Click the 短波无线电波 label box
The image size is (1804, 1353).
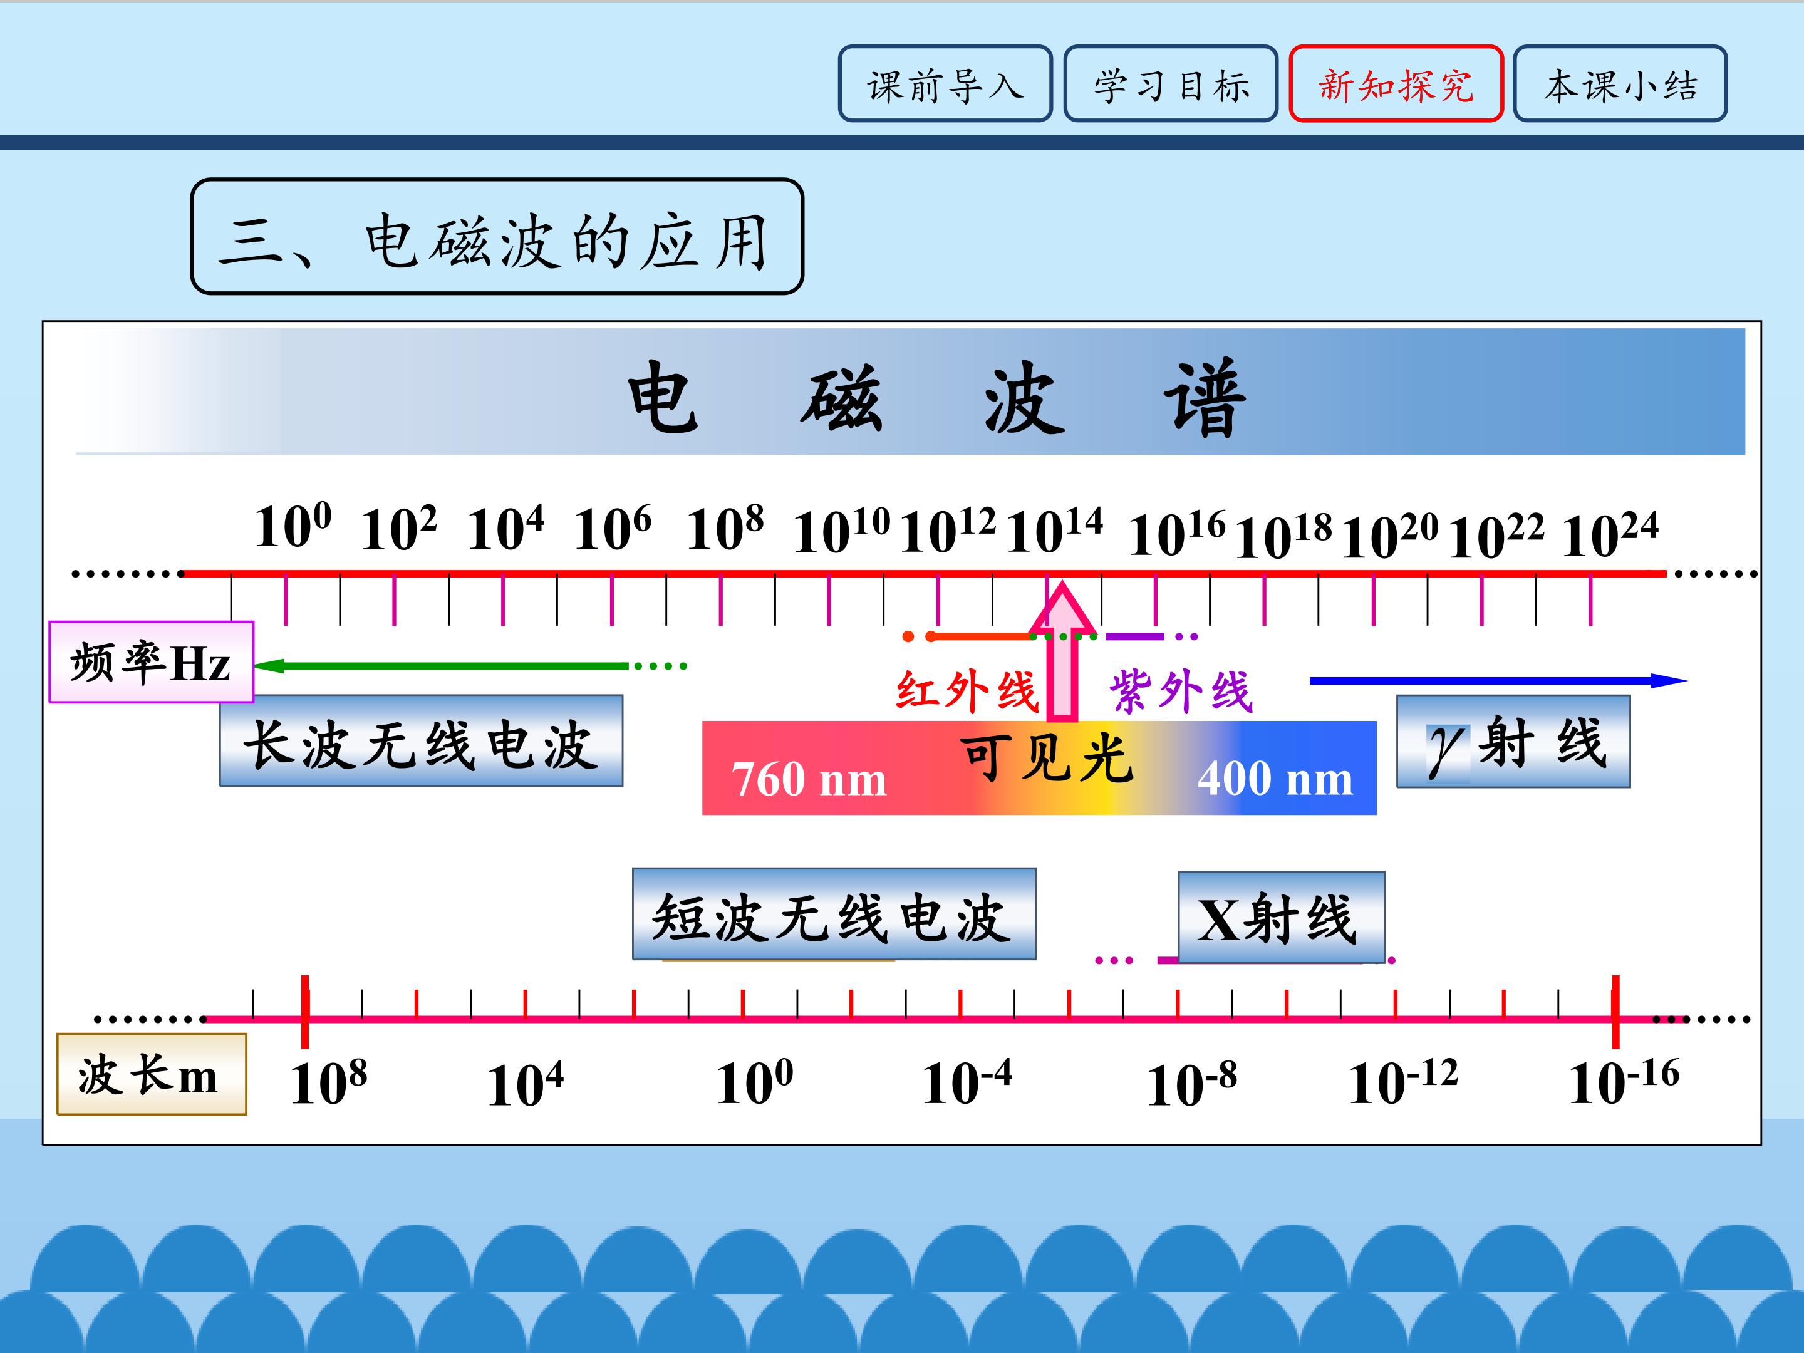pyautogui.click(x=834, y=913)
